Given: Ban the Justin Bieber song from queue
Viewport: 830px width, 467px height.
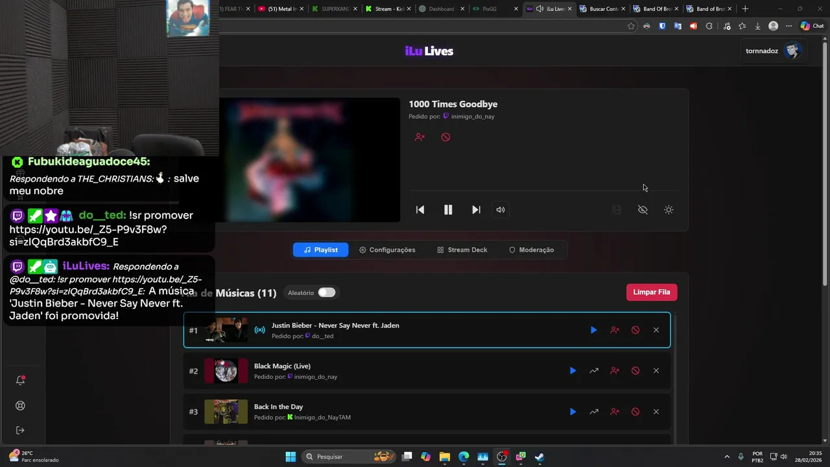Looking at the screenshot, I should (x=635, y=330).
